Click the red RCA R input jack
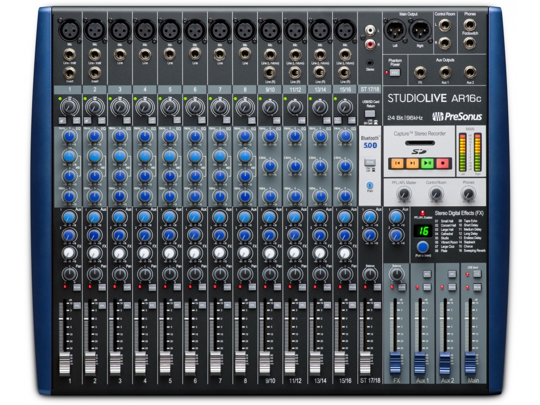This screenshot has height=405, width=540. pyautogui.click(x=370, y=44)
